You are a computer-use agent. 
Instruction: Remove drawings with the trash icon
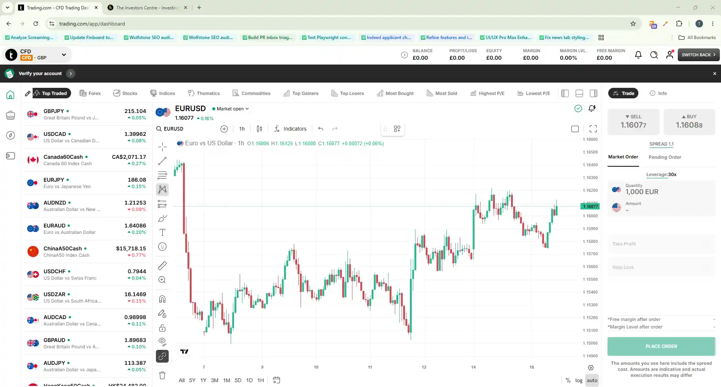coord(162,375)
